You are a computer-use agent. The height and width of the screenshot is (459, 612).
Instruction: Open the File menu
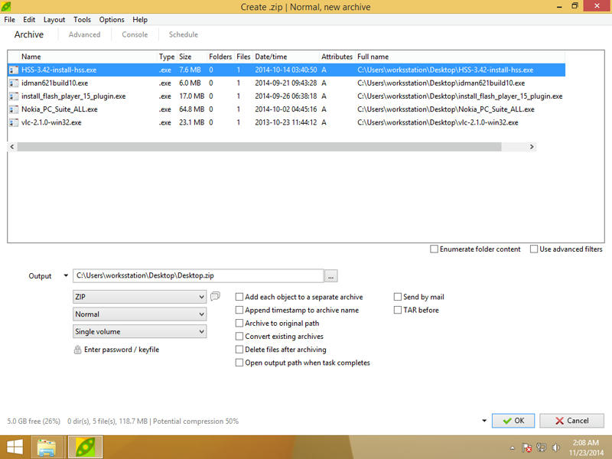click(9, 20)
